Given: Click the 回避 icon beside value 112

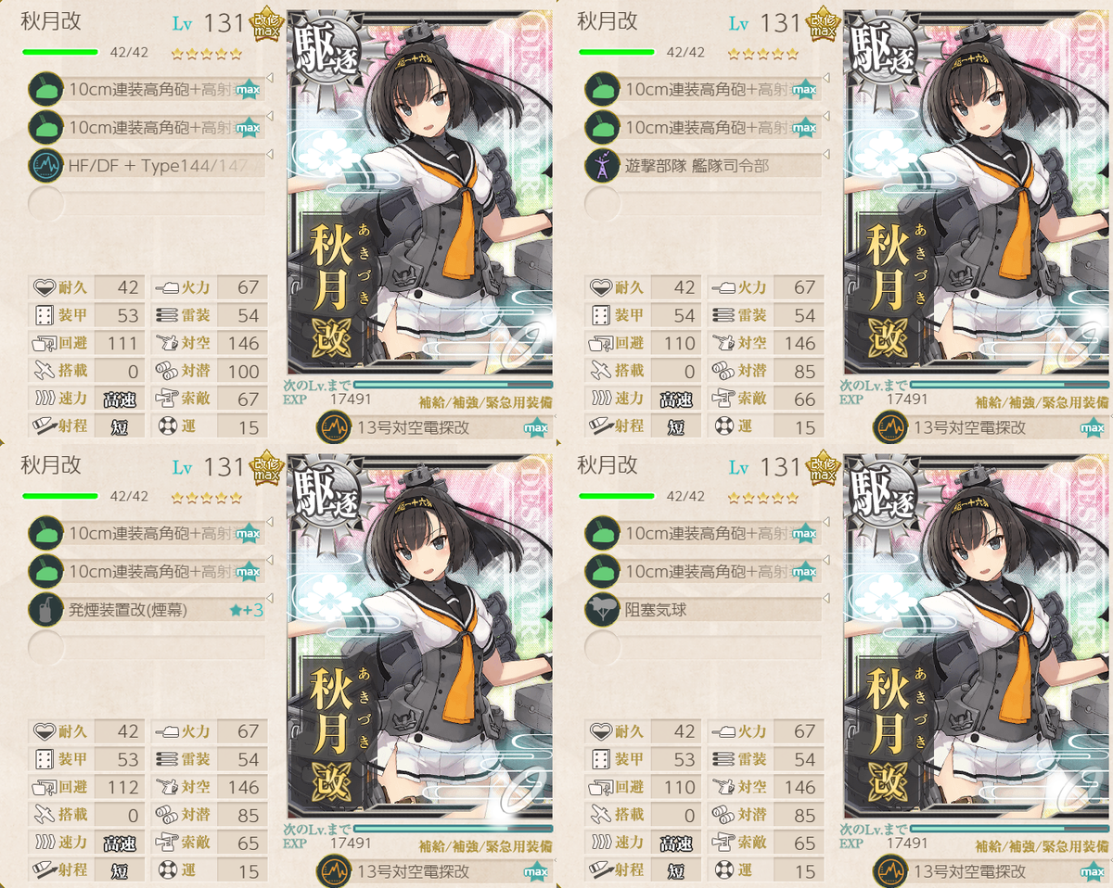Looking at the screenshot, I should [45, 787].
